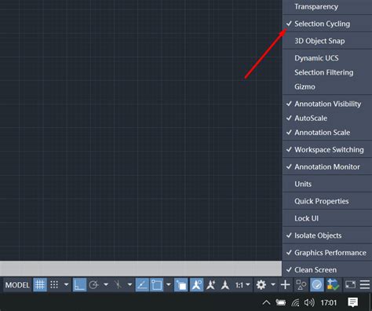Open status bar Customization hamburger icon

[365, 284]
